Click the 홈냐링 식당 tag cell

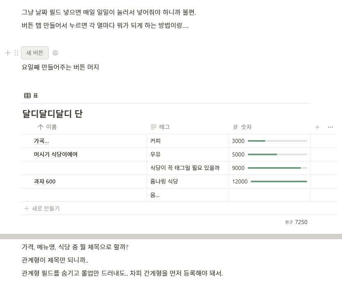tap(188, 181)
